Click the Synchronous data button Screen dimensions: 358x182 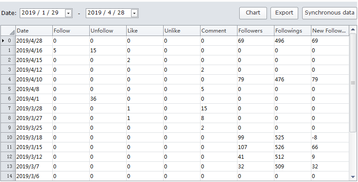(329, 13)
